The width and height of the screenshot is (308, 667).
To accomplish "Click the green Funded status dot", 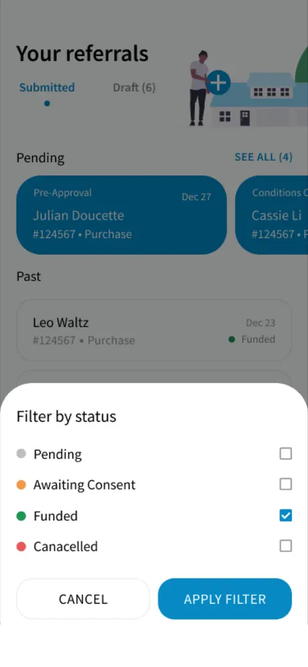I will (21, 516).
